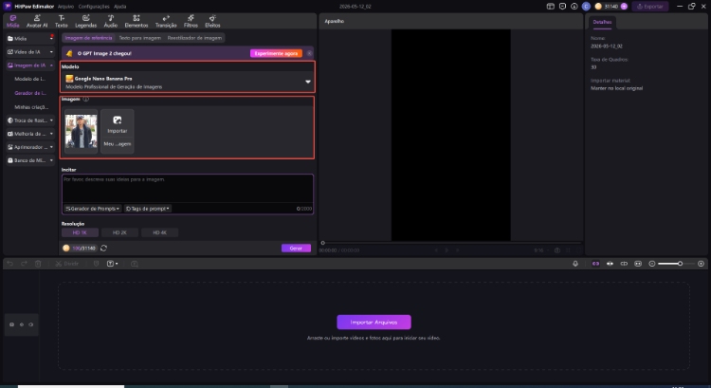The width and height of the screenshot is (711, 388).
Task: Click the Gerar button
Action: 296,249
